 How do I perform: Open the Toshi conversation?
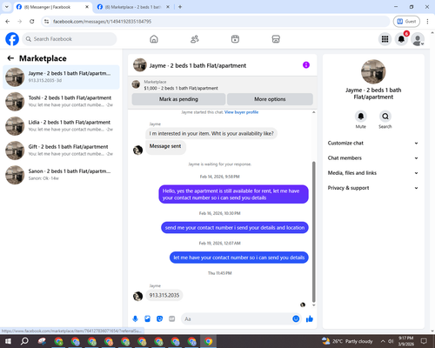pos(61,102)
